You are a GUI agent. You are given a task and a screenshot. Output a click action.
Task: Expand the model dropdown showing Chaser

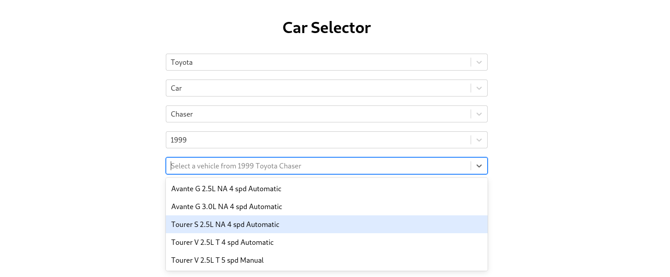click(317, 114)
